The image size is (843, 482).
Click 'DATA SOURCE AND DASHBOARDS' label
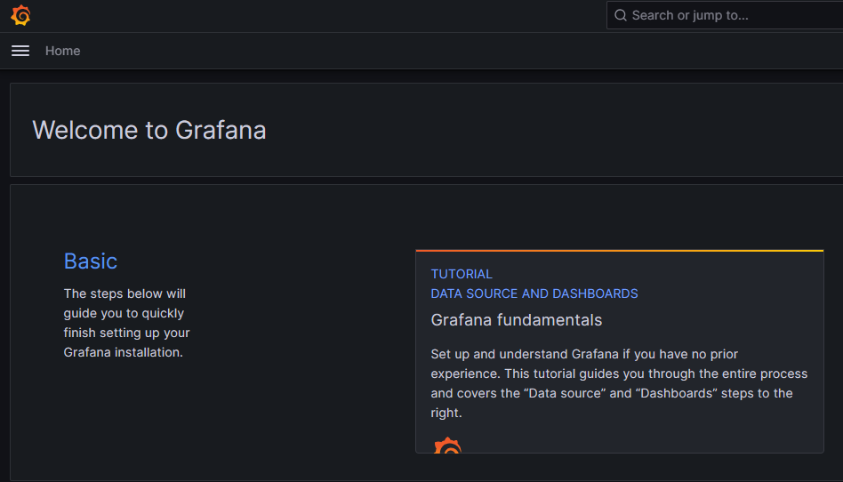tap(534, 293)
